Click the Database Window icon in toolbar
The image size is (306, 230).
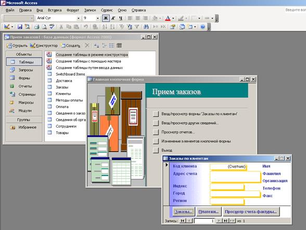click(182, 26)
